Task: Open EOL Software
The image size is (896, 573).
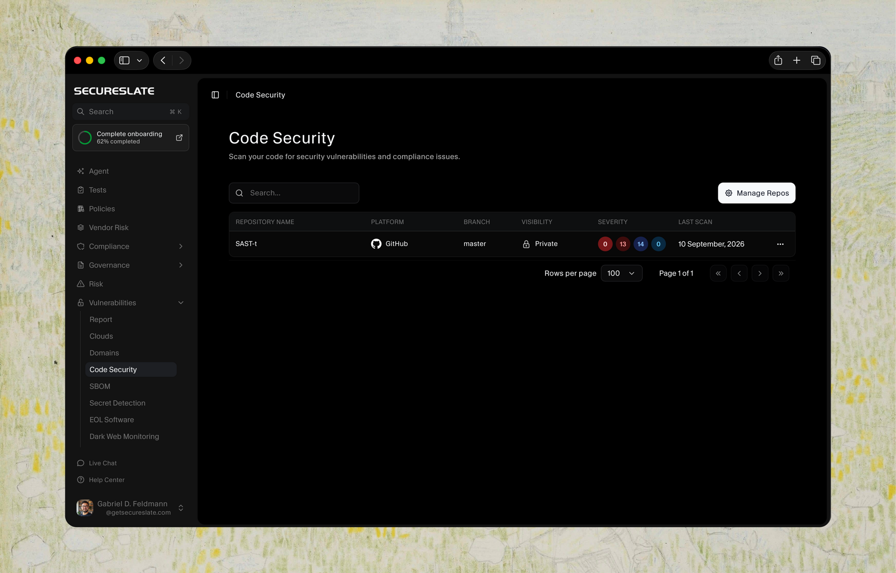Action: (112, 420)
